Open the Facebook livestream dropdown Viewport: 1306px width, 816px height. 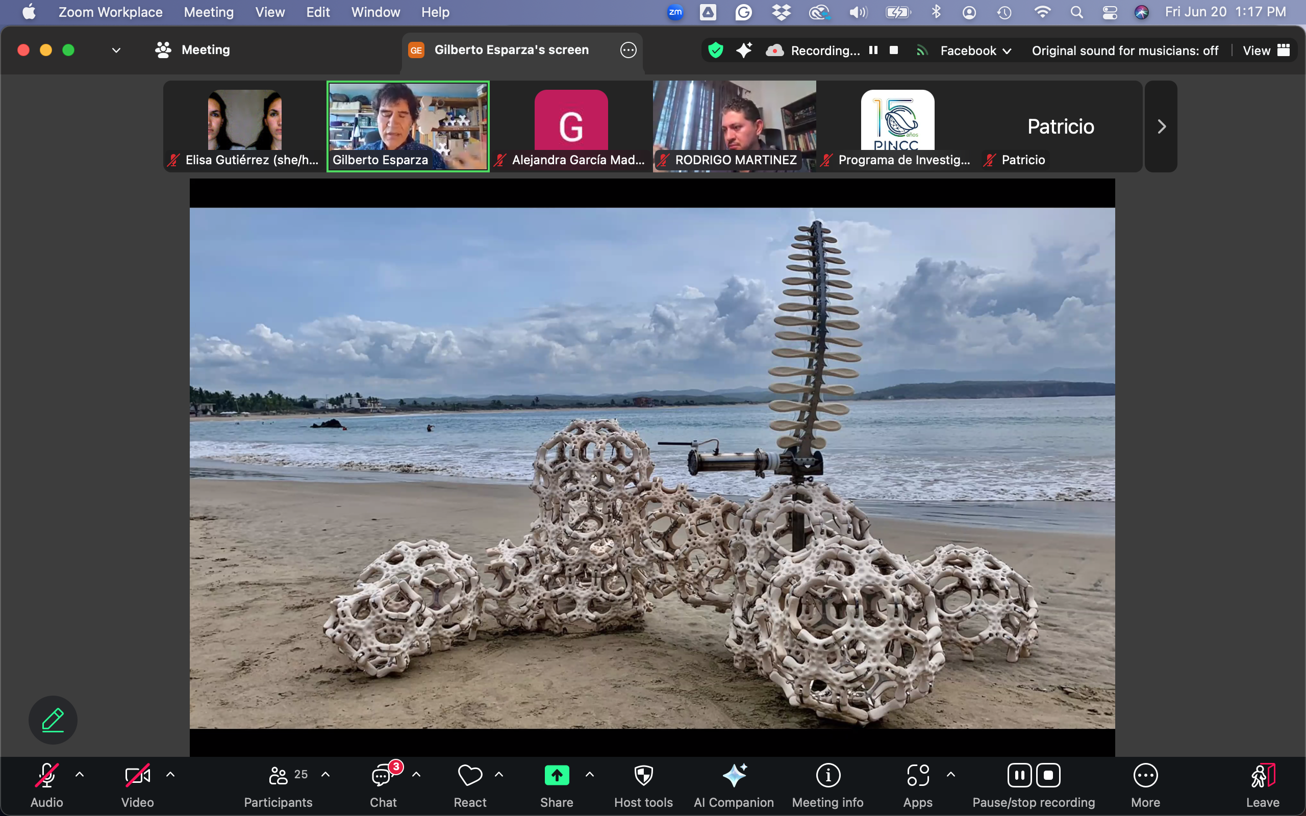(x=975, y=50)
